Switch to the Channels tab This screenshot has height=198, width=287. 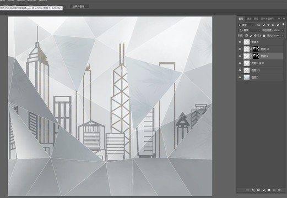(249, 19)
